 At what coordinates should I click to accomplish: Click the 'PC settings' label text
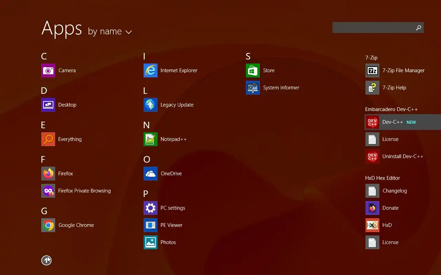tap(173, 208)
